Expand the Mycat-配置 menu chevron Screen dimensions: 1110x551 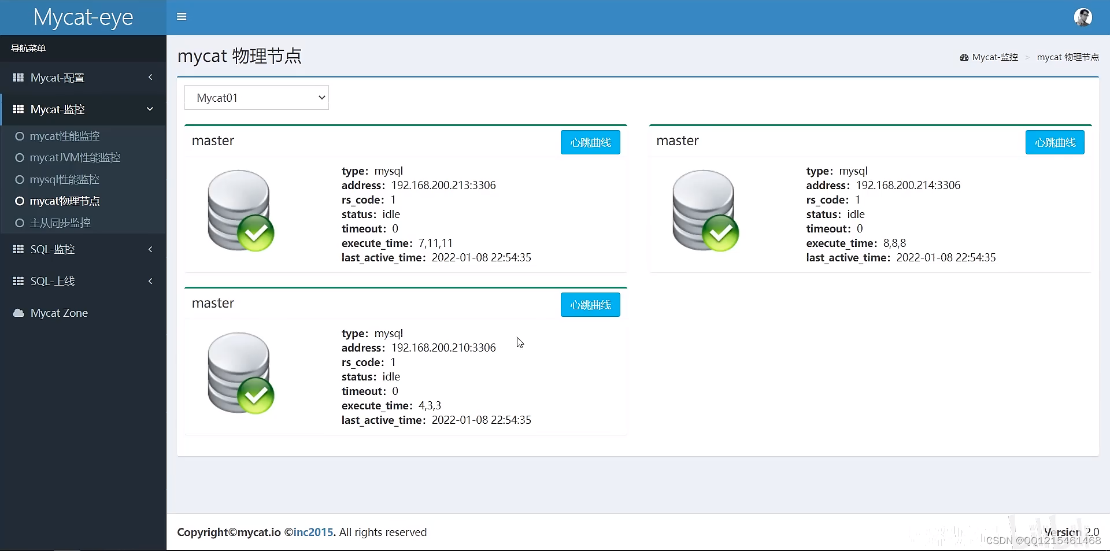coord(150,77)
